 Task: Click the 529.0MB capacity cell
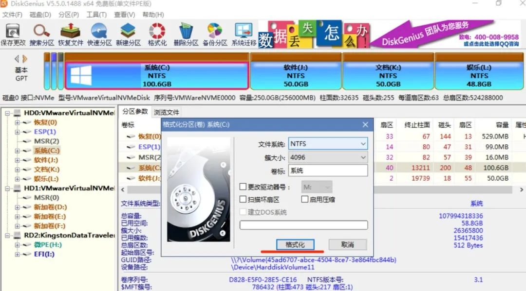click(495, 136)
